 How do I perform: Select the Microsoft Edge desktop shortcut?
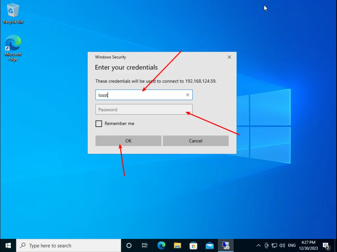click(x=13, y=48)
